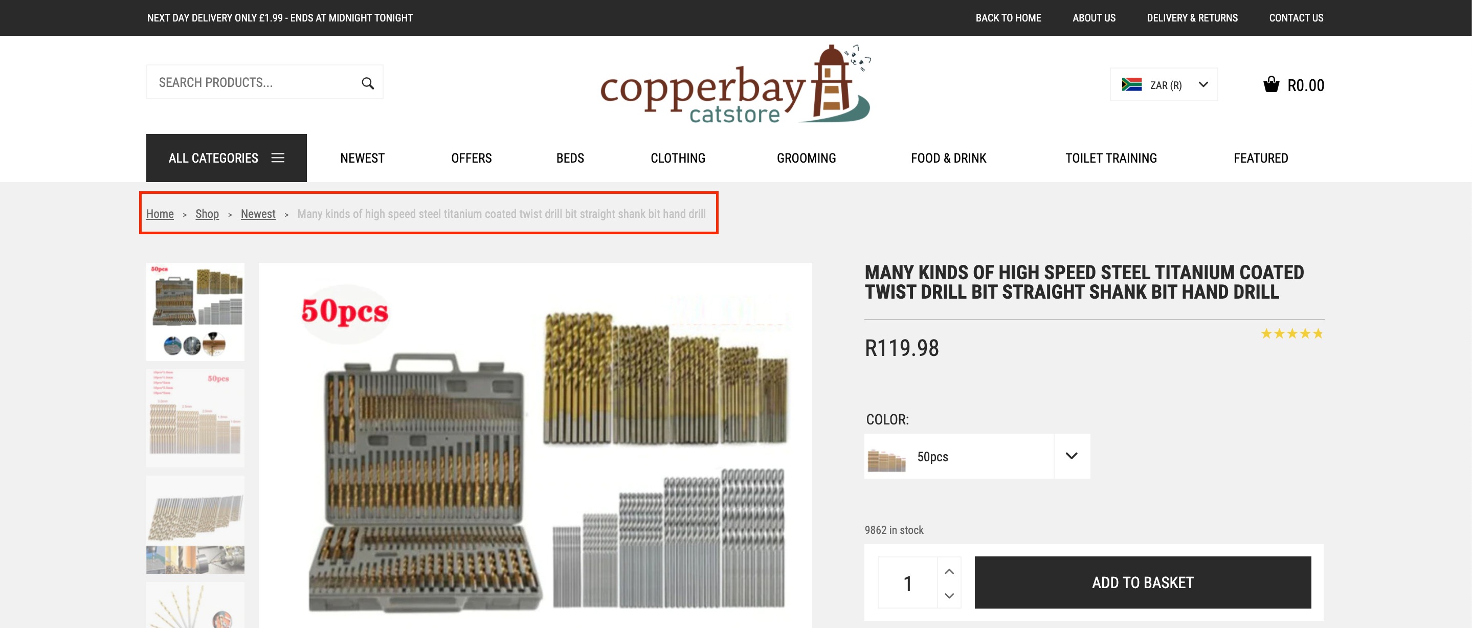Click the five-star rating icons
This screenshot has height=628, width=1472.
point(1291,334)
